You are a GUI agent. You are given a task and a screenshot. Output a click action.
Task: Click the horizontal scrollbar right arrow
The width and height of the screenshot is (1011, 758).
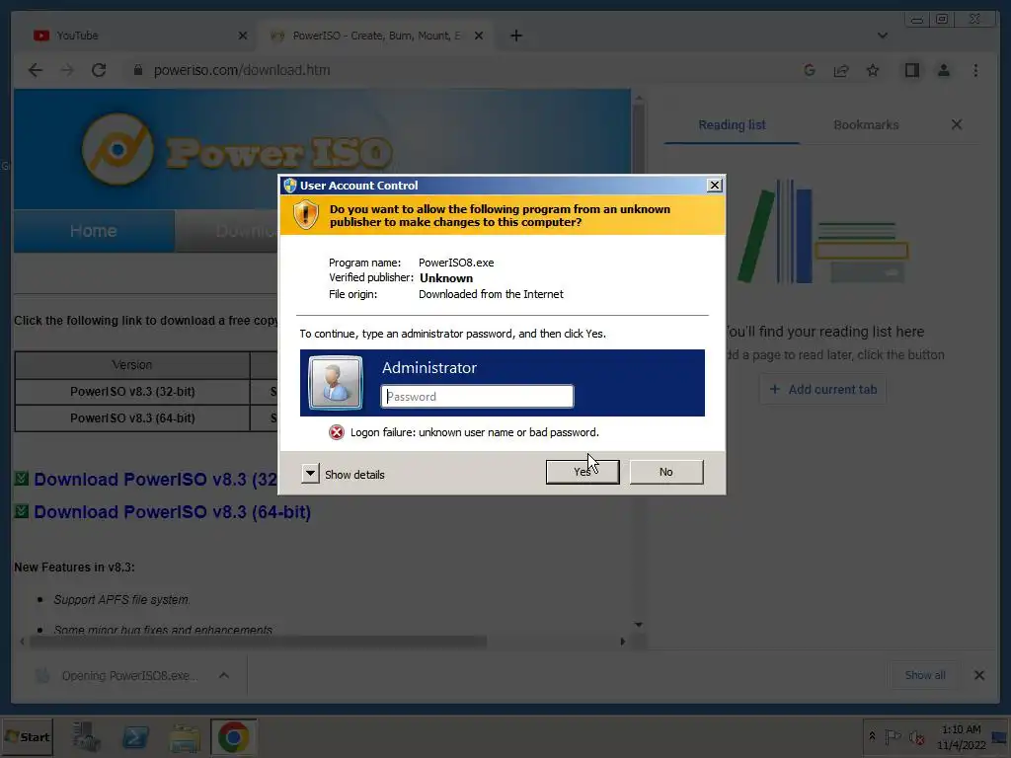[x=622, y=642]
